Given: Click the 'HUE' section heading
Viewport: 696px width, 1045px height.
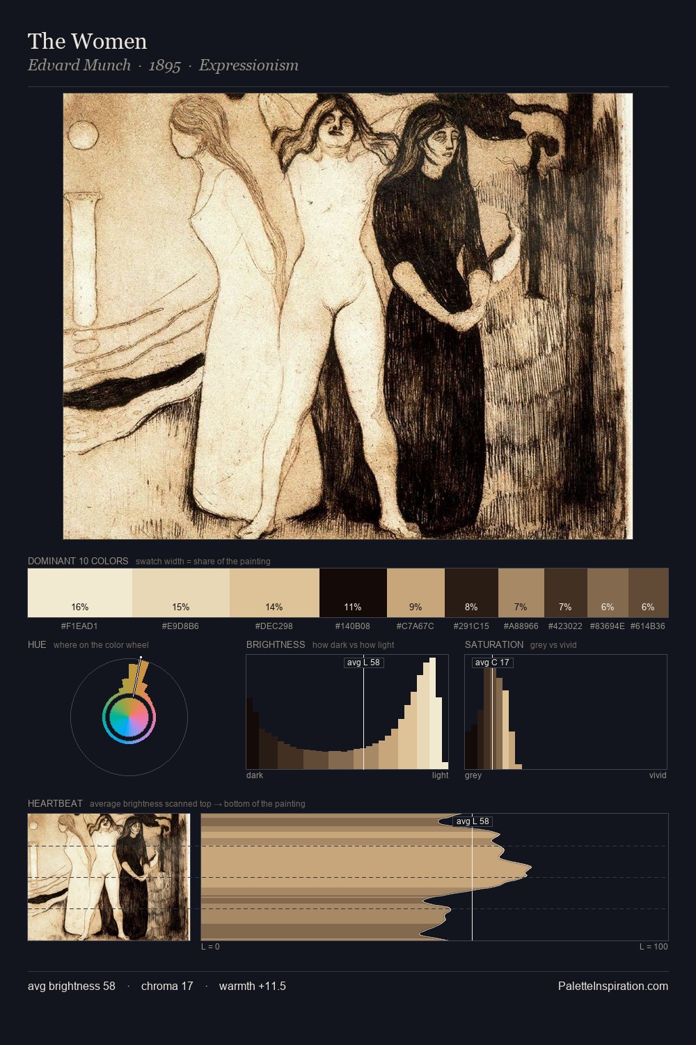Looking at the screenshot, I should click(37, 644).
